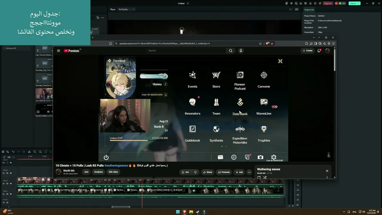Mute the Audio 1 track
382x215 pixels.
point(7,202)
